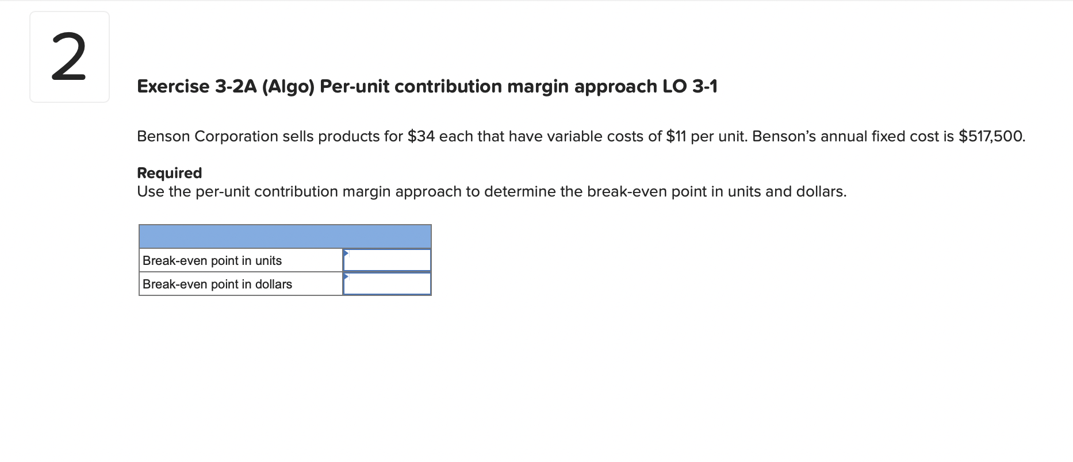This screenshot has height=462, width=1073.
Task: Select the LO 3-1 label in the title
Action: [x=692, y=86]
